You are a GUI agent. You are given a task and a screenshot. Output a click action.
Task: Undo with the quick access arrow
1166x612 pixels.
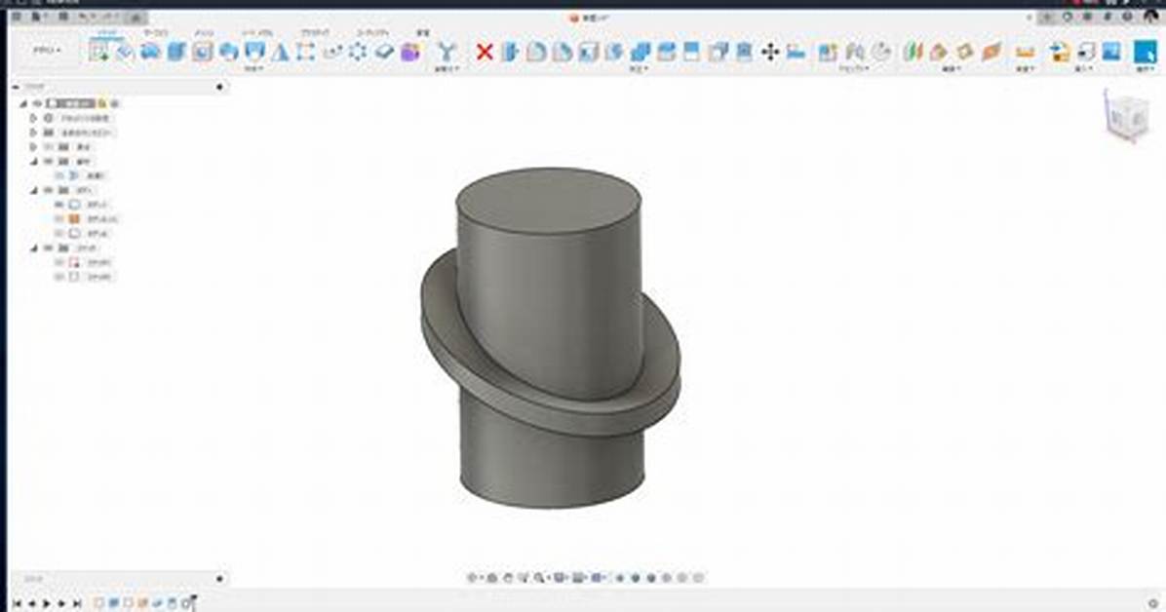83,17
